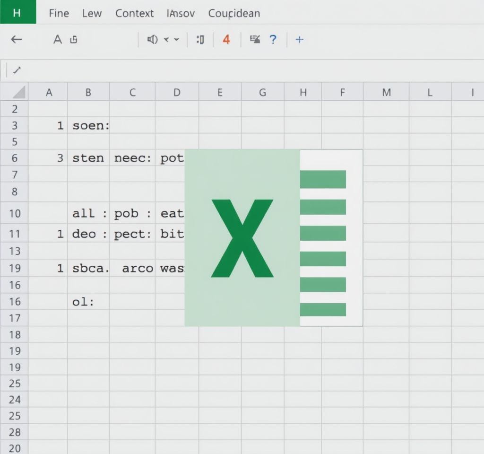
Task: Click the green H app button
Action: pos(18,12)
